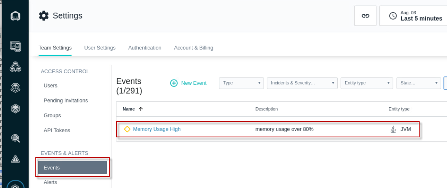Image resolution: width=447 pixels, height=188 pixels.
Task: Open the Events warning triangle sidebar icon
Action: click(15, 159)
